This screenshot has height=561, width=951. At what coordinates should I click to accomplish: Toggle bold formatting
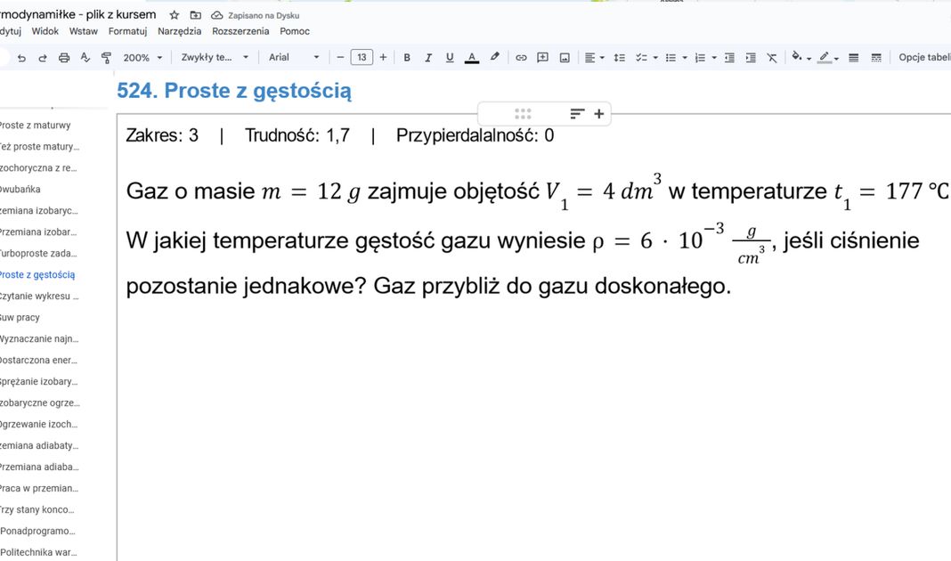coord(406,57)
